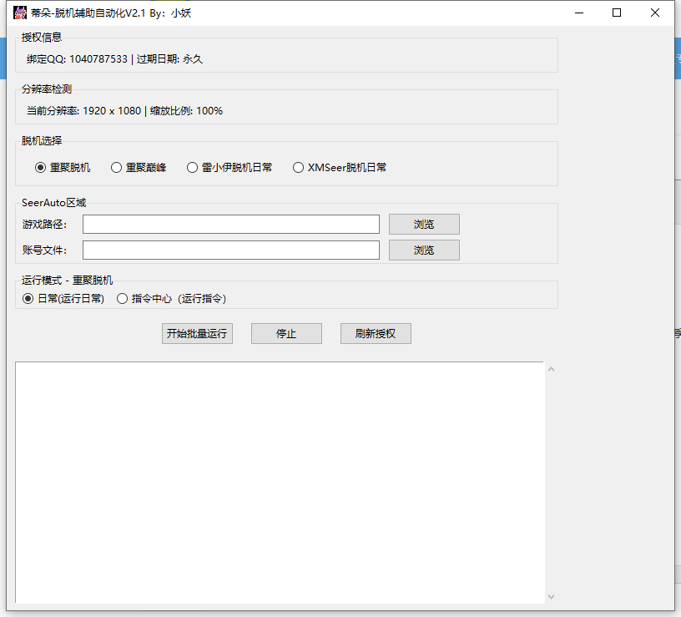Viewport: 681px width, 617px height.
Task: Select 指令中心 (运行指令) run mode
Action: [x=172, y=299]
